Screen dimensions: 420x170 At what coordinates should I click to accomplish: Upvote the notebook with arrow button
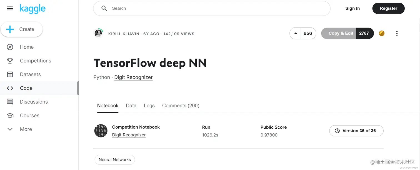click(295, 33)
